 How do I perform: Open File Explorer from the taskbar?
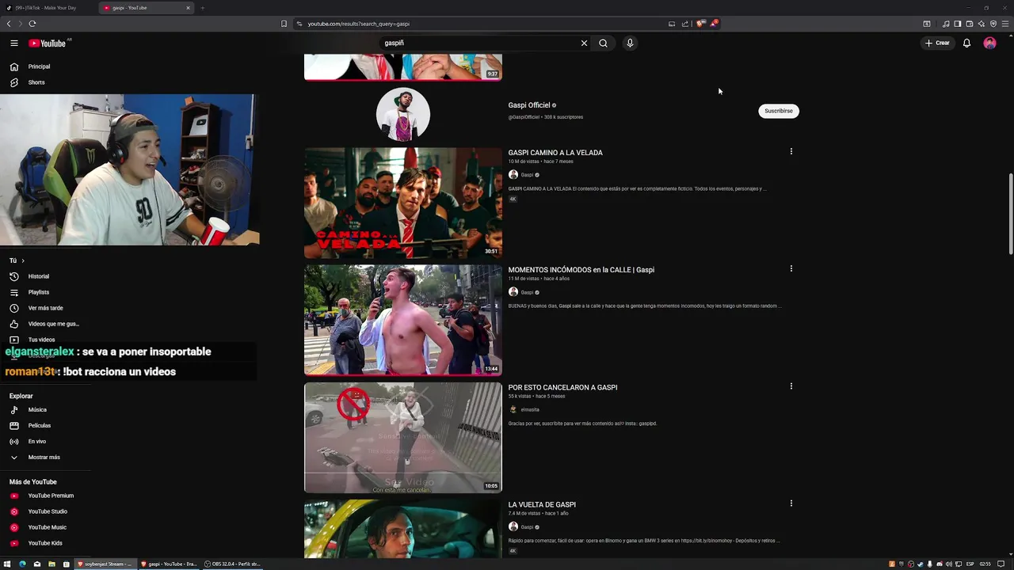51,564
